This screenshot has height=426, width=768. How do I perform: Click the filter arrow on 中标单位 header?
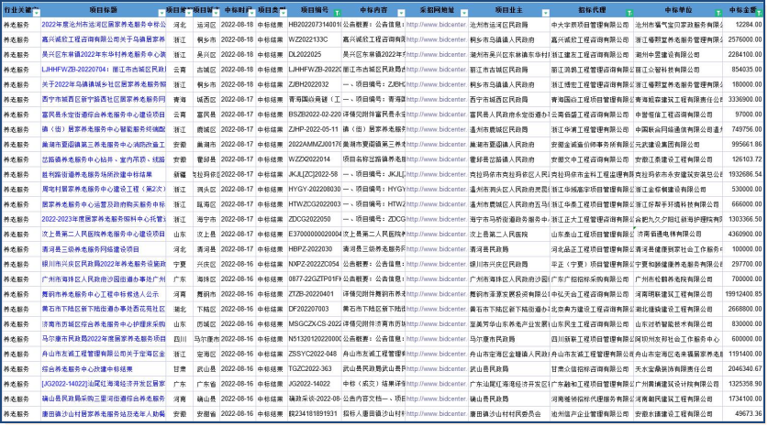coord(713,11)
